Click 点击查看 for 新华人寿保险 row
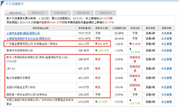This screenshot has height=107, width=179. coord(166,59)
